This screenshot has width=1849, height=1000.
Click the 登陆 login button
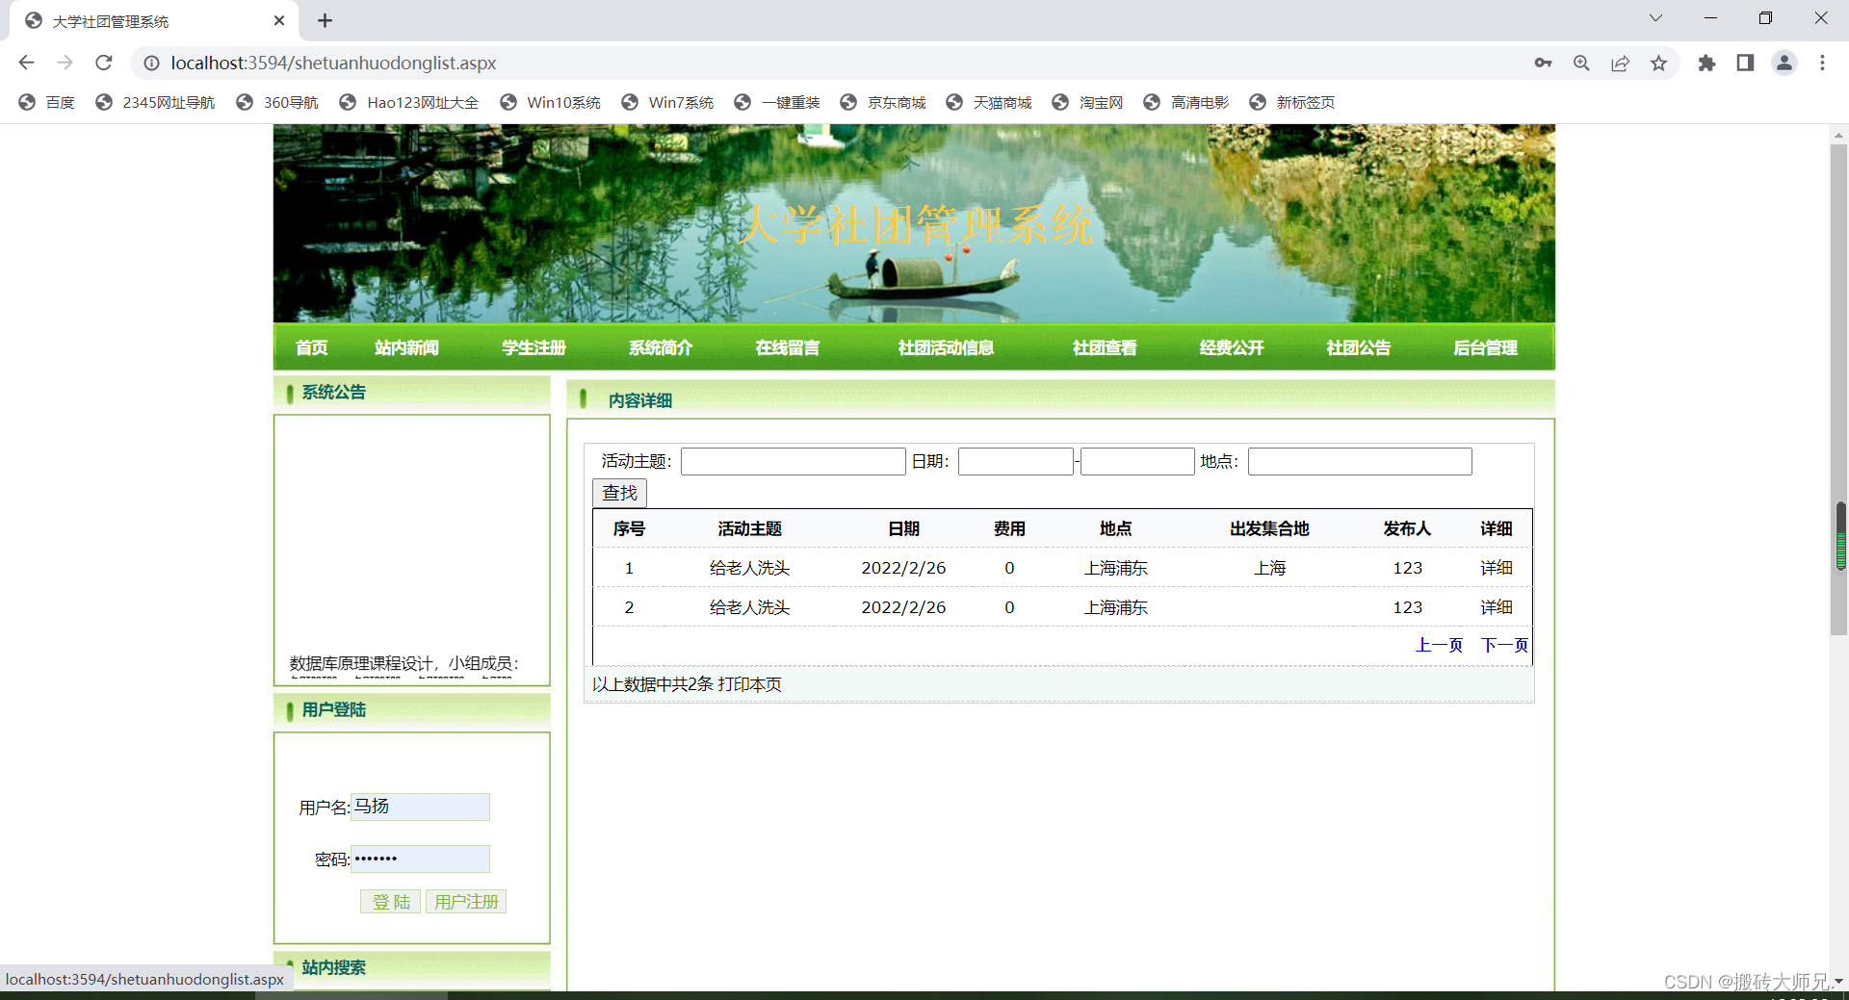coord(390,902)
